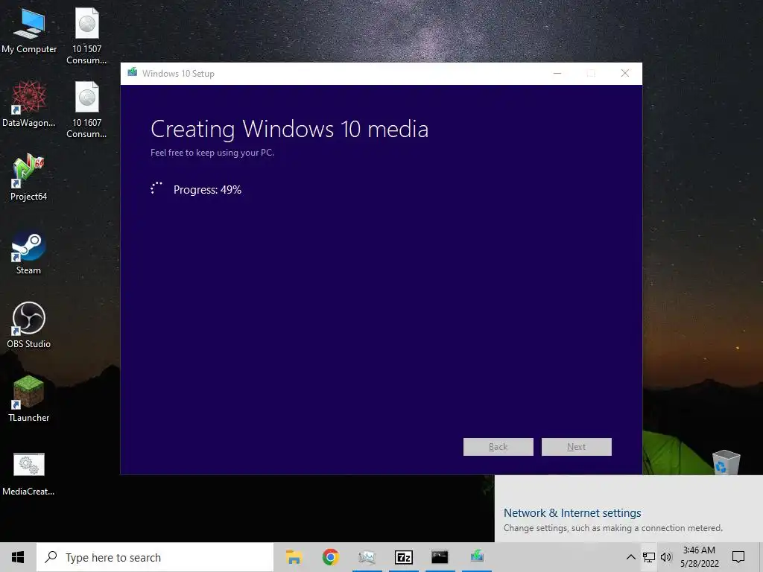This screenshot has height=572, width=763.
Task: Select the MediaCreationTool desktop icon
Action: pos(29,474)
